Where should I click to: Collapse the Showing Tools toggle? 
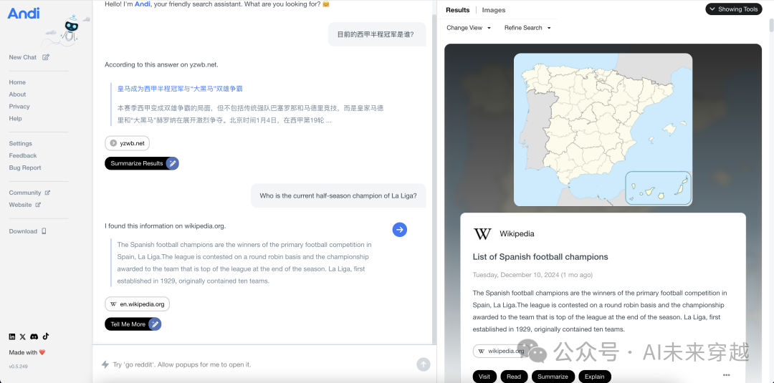pyautogui.click(x=734, y=9)
